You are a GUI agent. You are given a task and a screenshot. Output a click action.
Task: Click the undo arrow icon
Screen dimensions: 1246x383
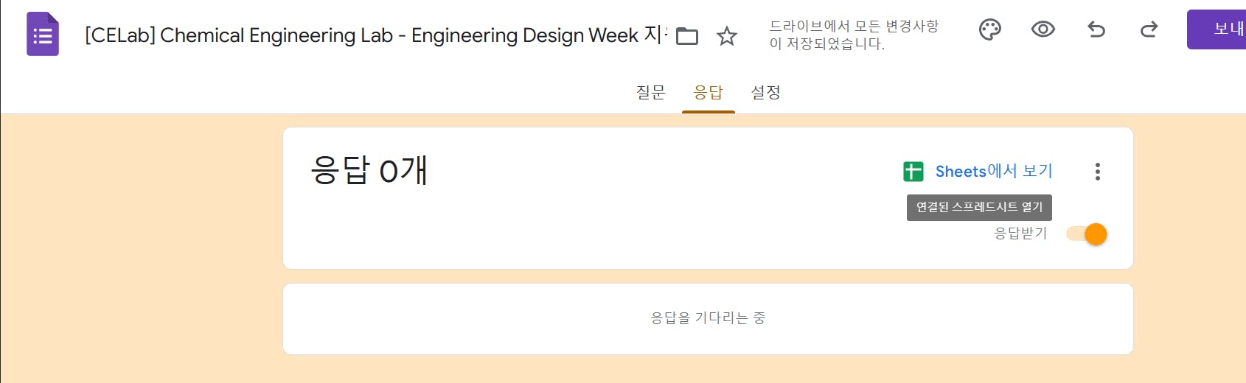(x=1096, y=29)
